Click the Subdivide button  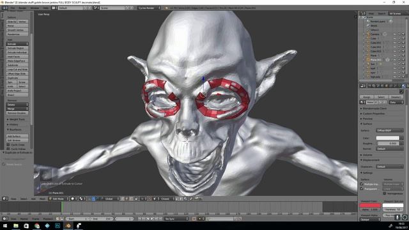tap(17, 65)
